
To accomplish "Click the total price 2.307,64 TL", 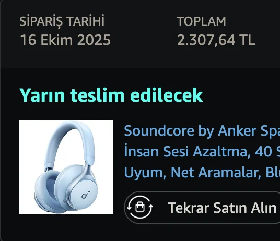I will tap(216, 40).
